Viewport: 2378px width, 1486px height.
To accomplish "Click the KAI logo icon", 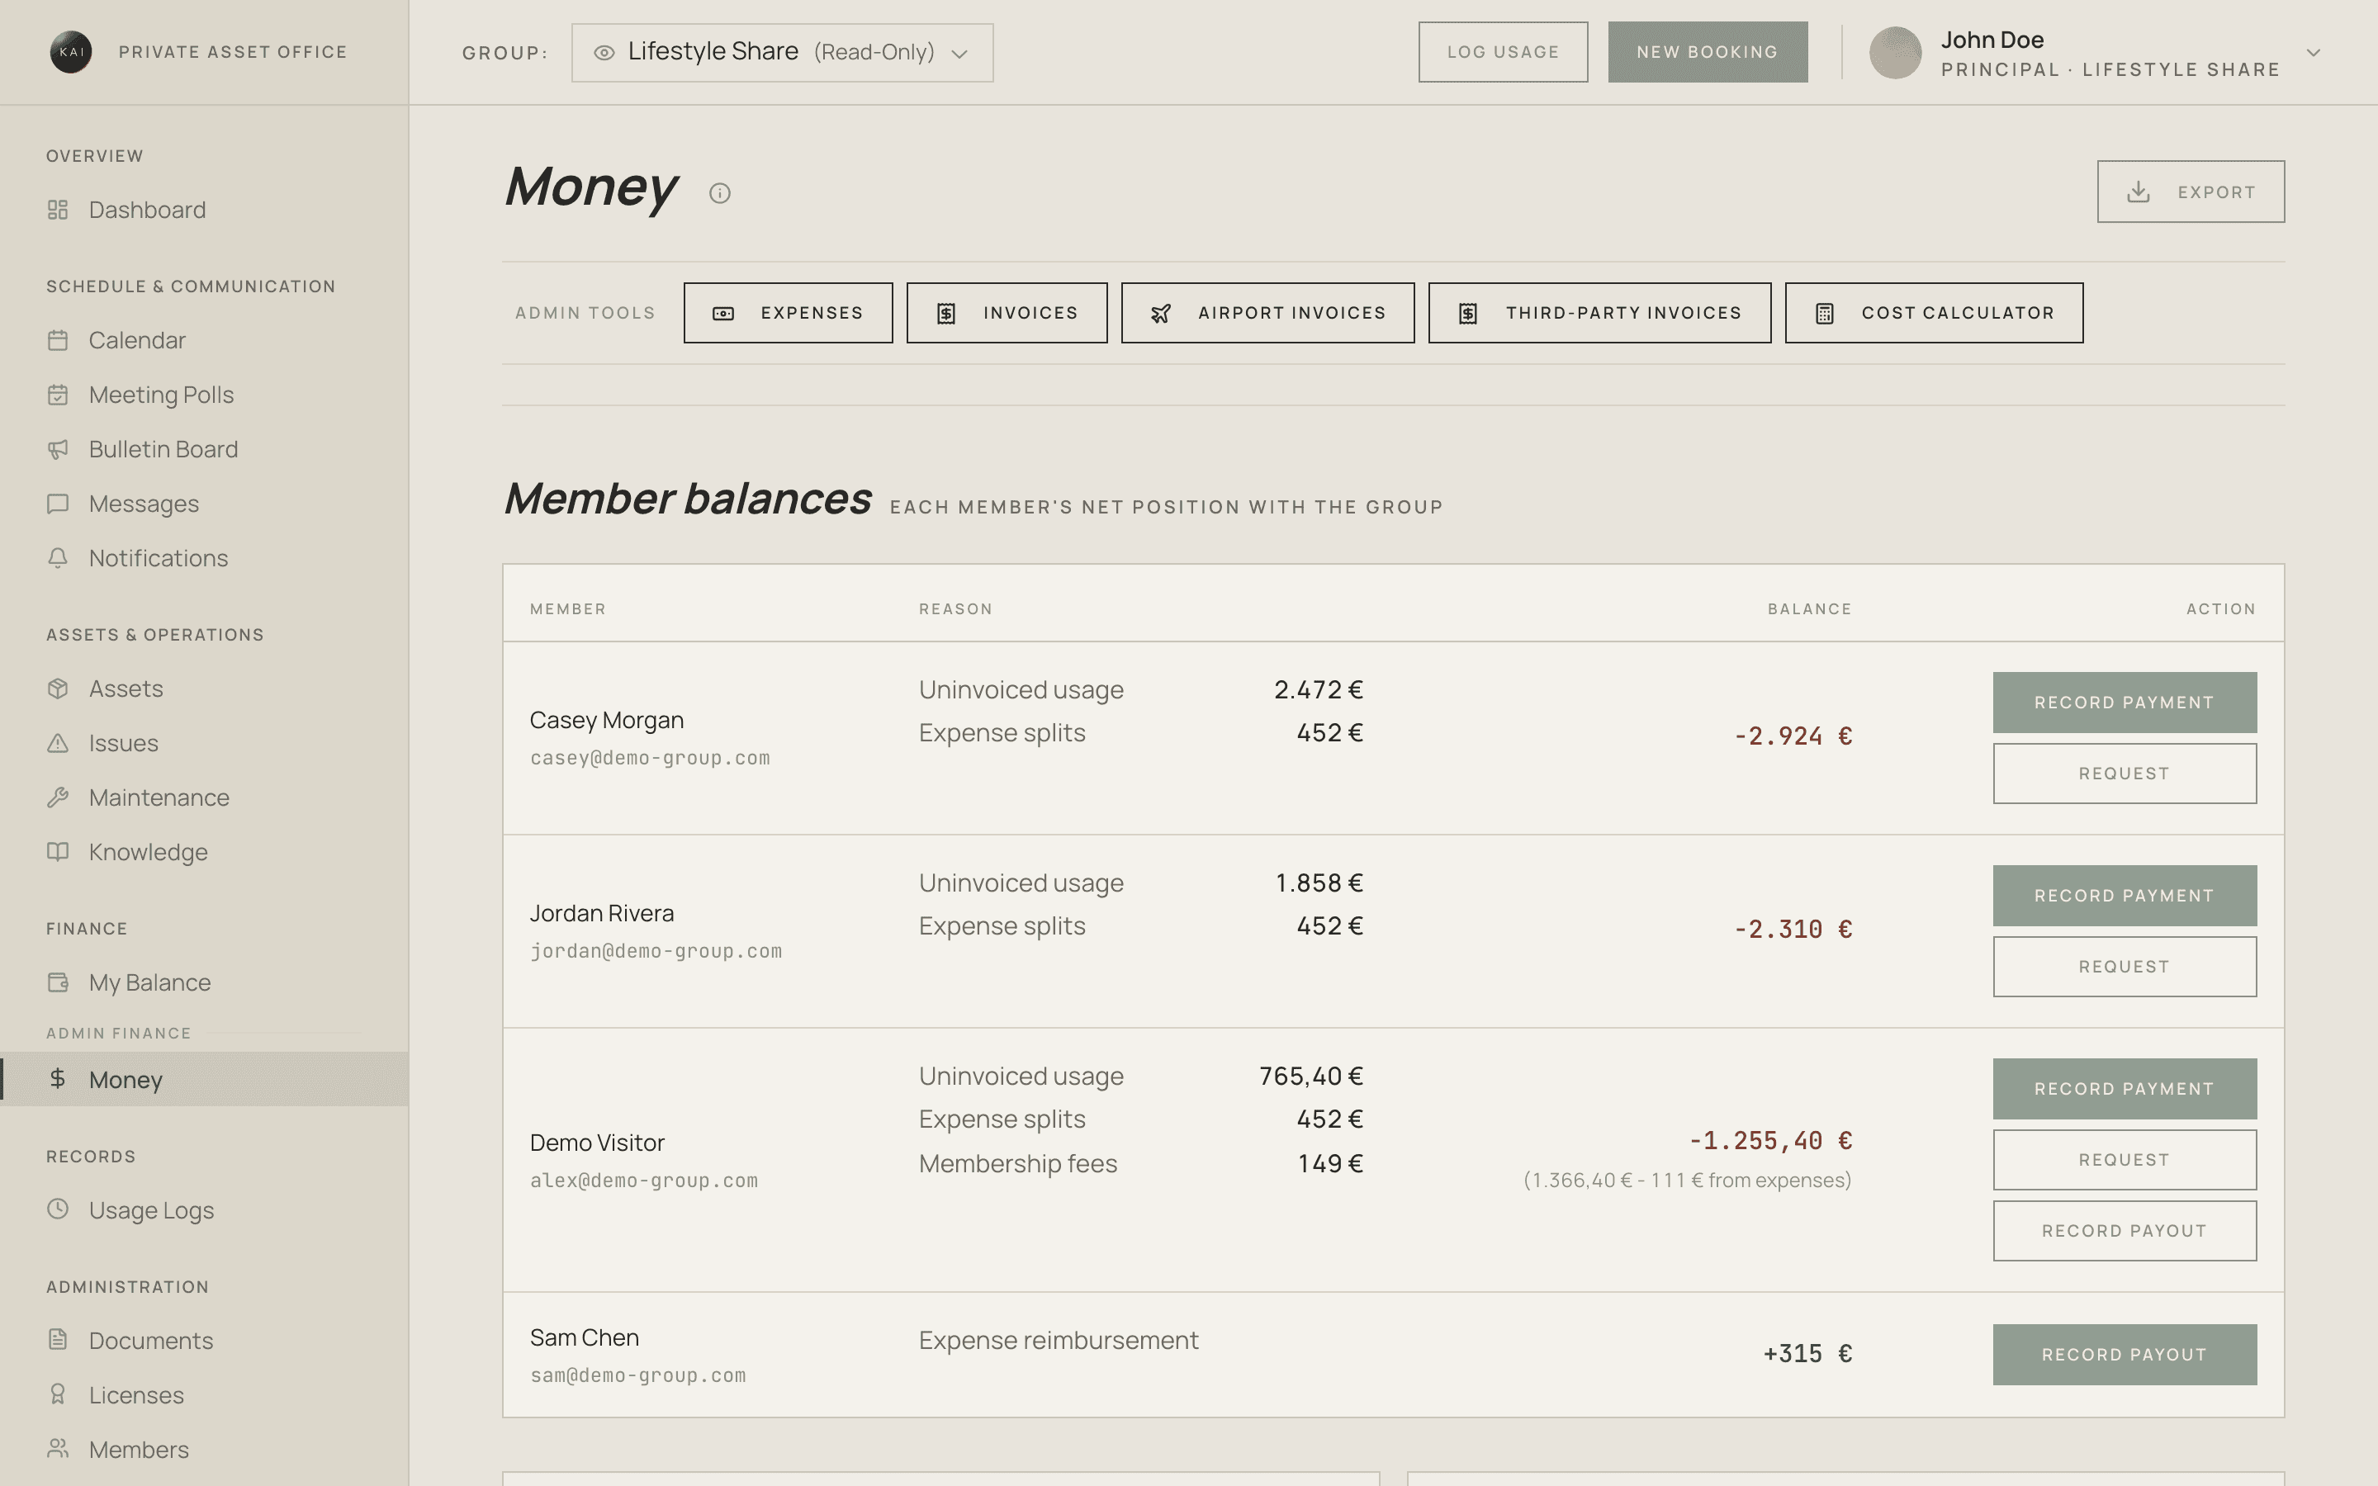I will tap(71, 52).
